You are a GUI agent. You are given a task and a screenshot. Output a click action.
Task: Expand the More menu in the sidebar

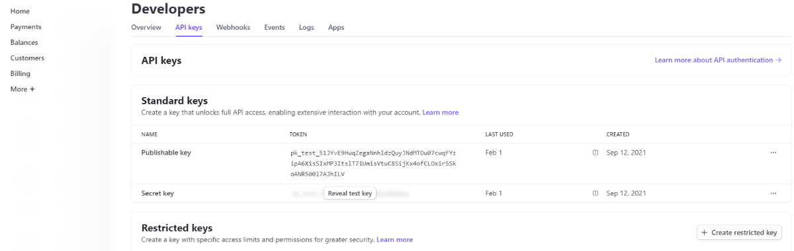pyautogui.click(x=22, y=89)
